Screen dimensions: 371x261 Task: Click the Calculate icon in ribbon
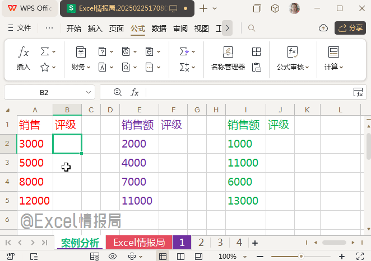pyautogui.click(x=333, y=53)
